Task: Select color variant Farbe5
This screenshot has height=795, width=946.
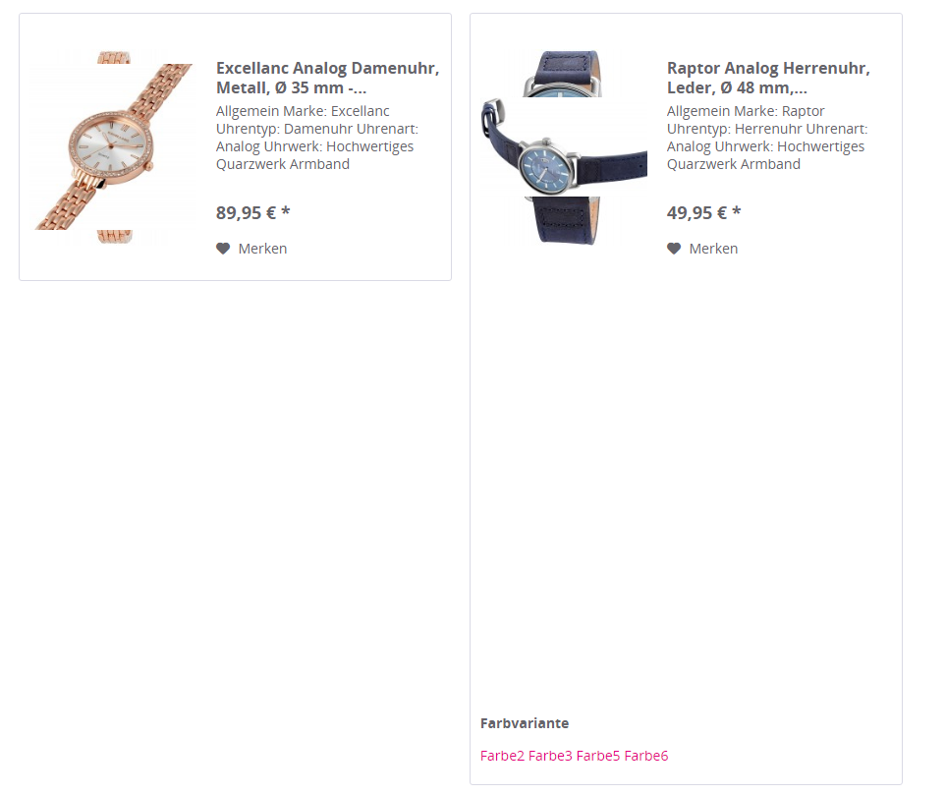Action: [598, 756]
